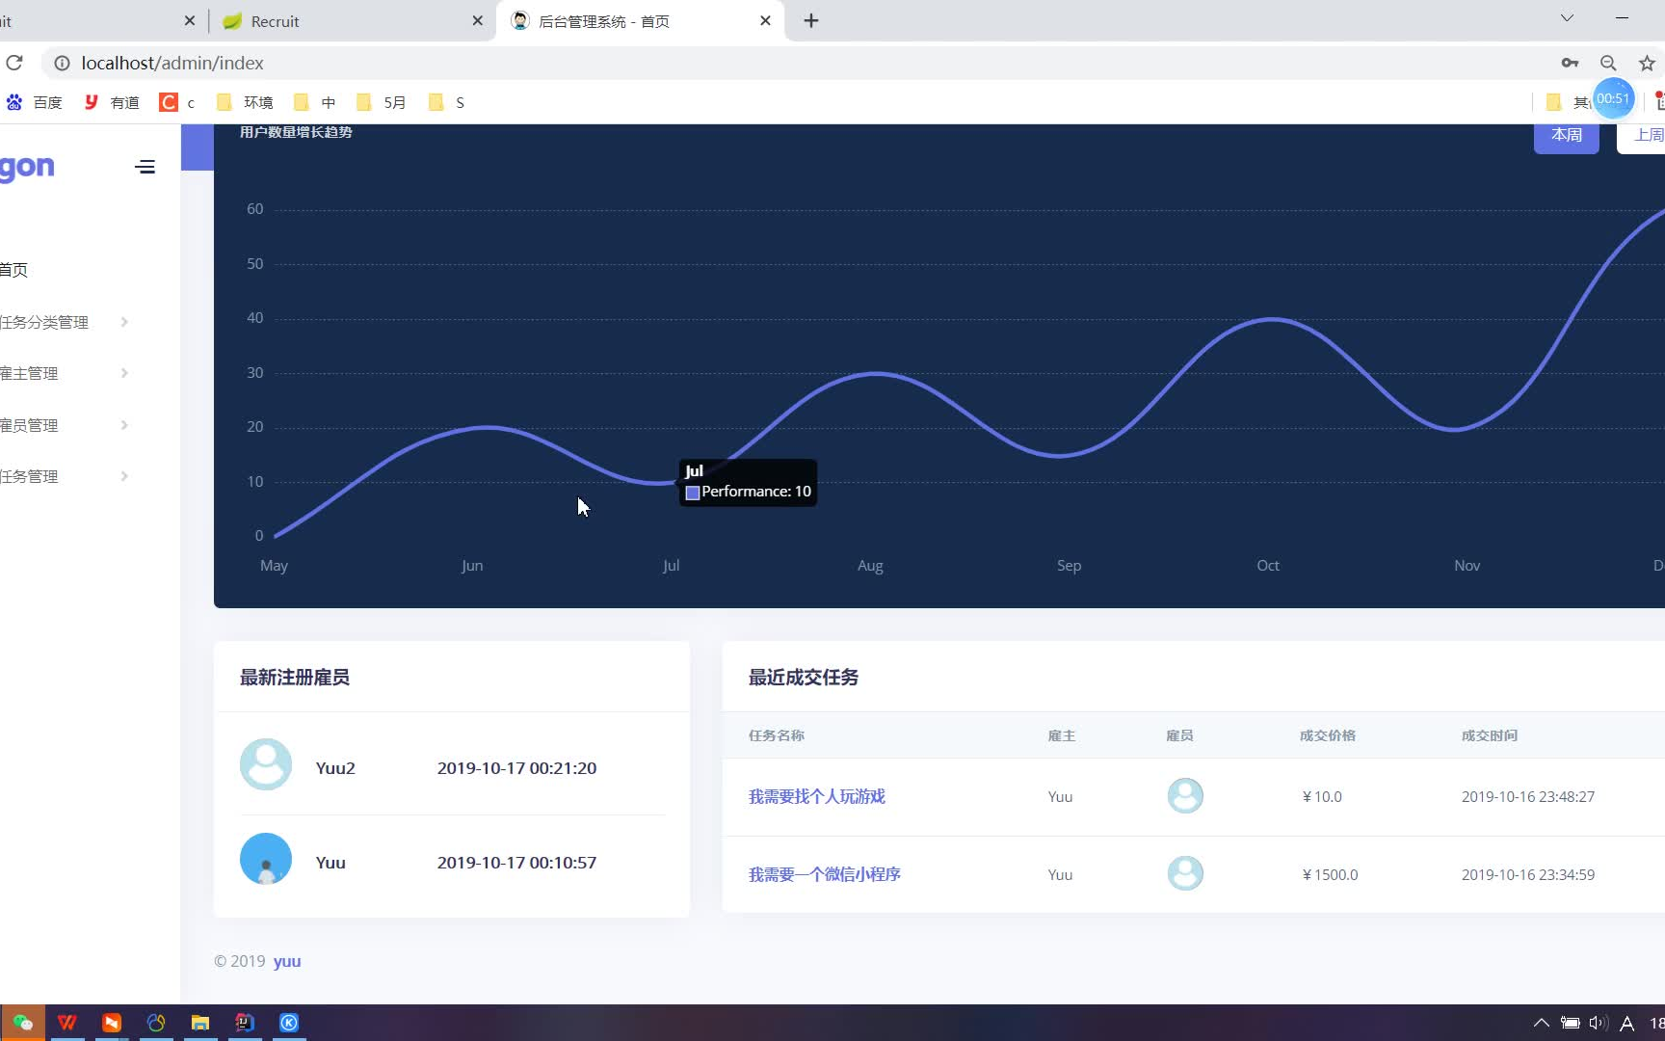Toggle the sidebar hamburger menu icon

pyautogui.click(x=145, y=167)
